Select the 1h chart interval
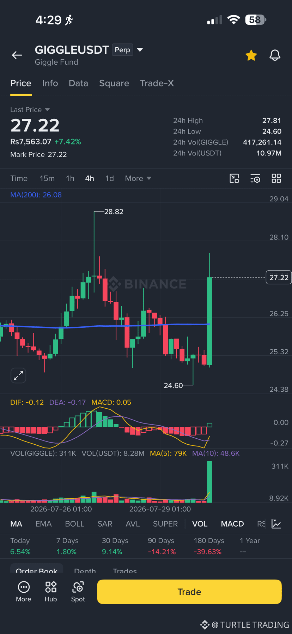 tap(70, 178)
